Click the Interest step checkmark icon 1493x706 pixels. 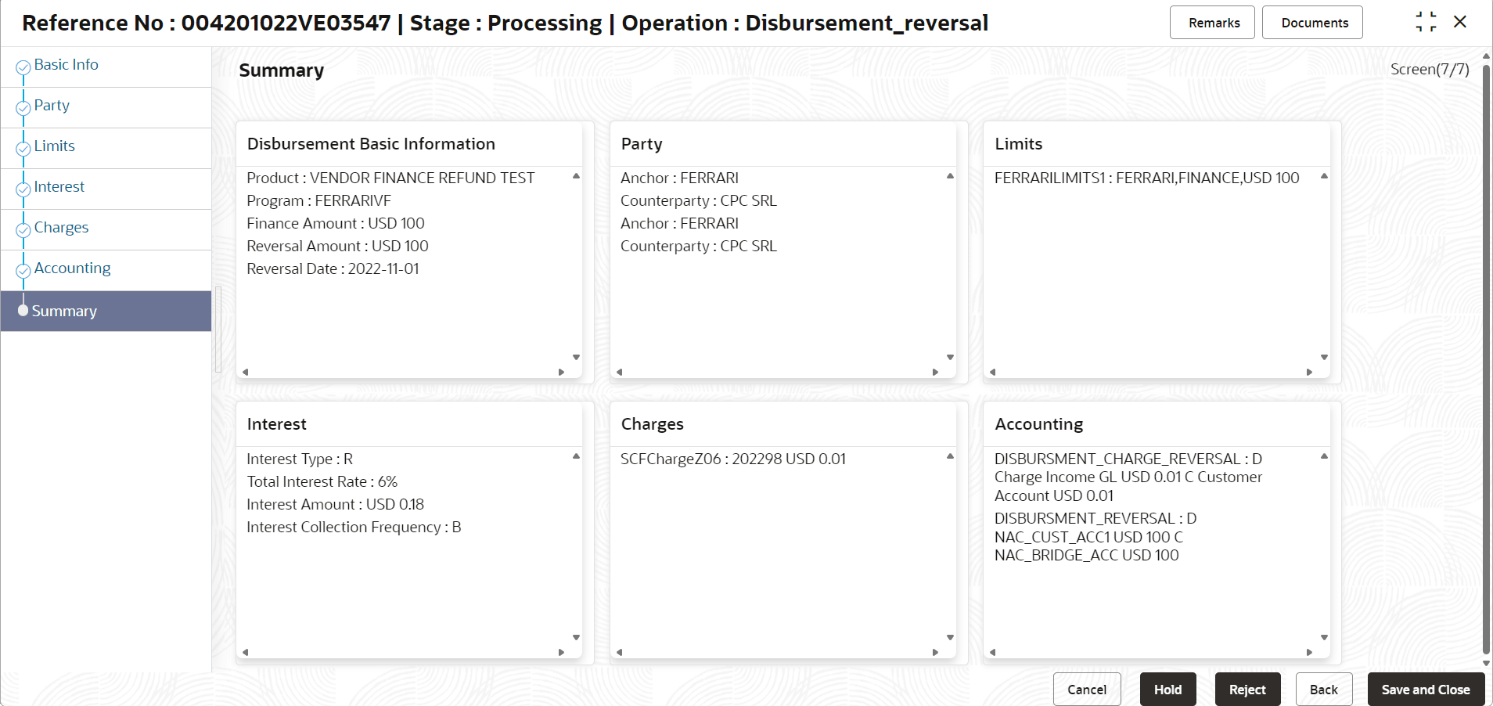(x=23, y=189)
